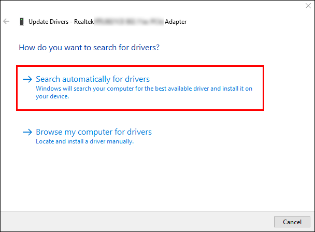Click the 'How do you want to search' heading
Image resolution: width=315 pixels, height=232 pixels.
[x=89, y=48]
